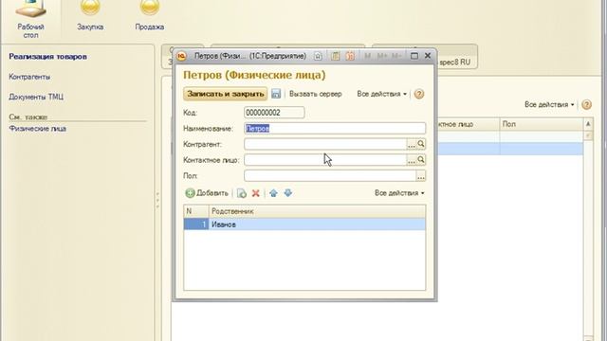Open the Закупка section
Screen dimensions: 607x341
click(90, 16)
